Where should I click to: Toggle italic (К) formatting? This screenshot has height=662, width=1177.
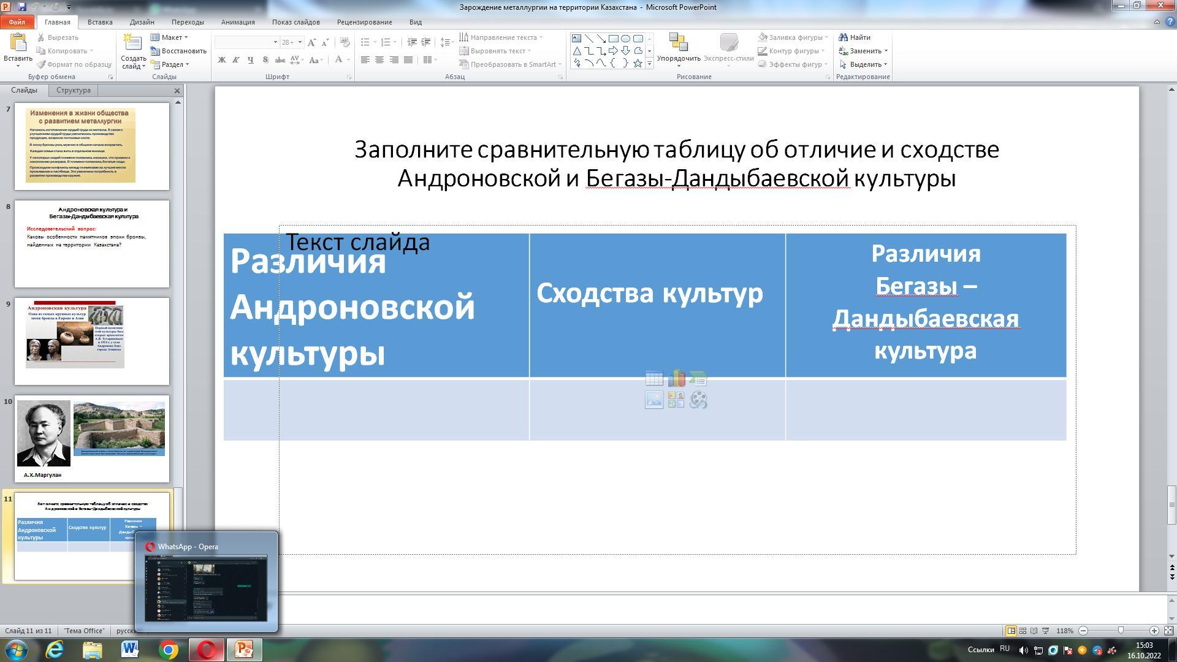(x=236, y=59)
